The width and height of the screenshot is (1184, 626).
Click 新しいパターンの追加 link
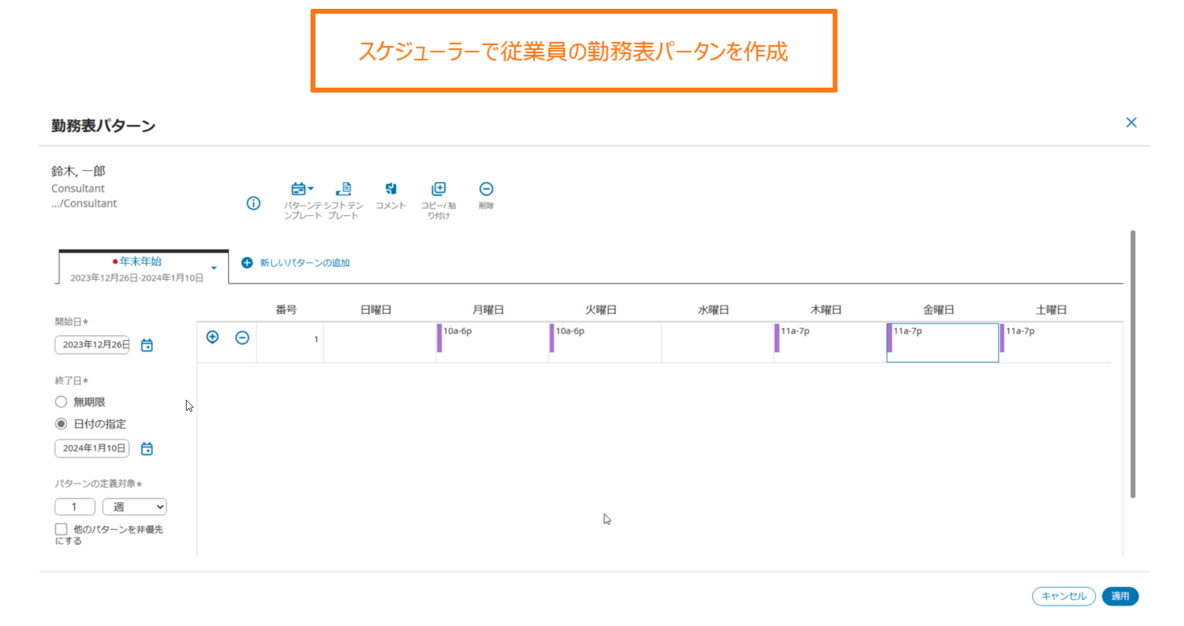296,263
